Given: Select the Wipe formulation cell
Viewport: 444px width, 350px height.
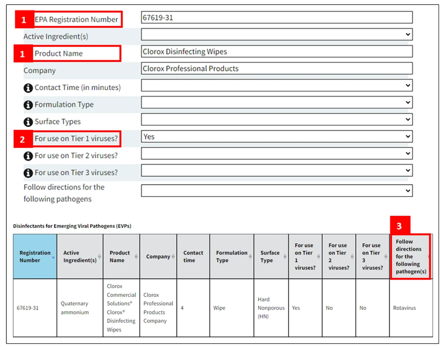Looking at the screenshot, I should (x=232, y=308).
